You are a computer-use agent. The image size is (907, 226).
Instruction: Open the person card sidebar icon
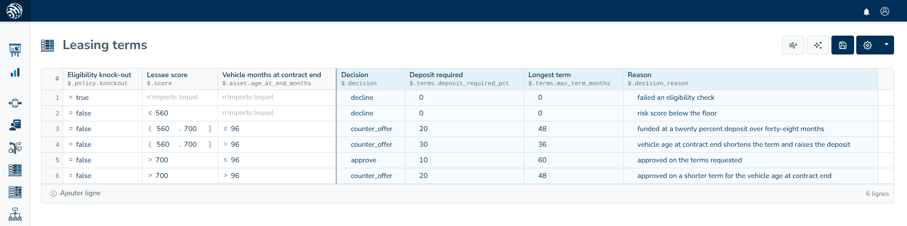15,125
